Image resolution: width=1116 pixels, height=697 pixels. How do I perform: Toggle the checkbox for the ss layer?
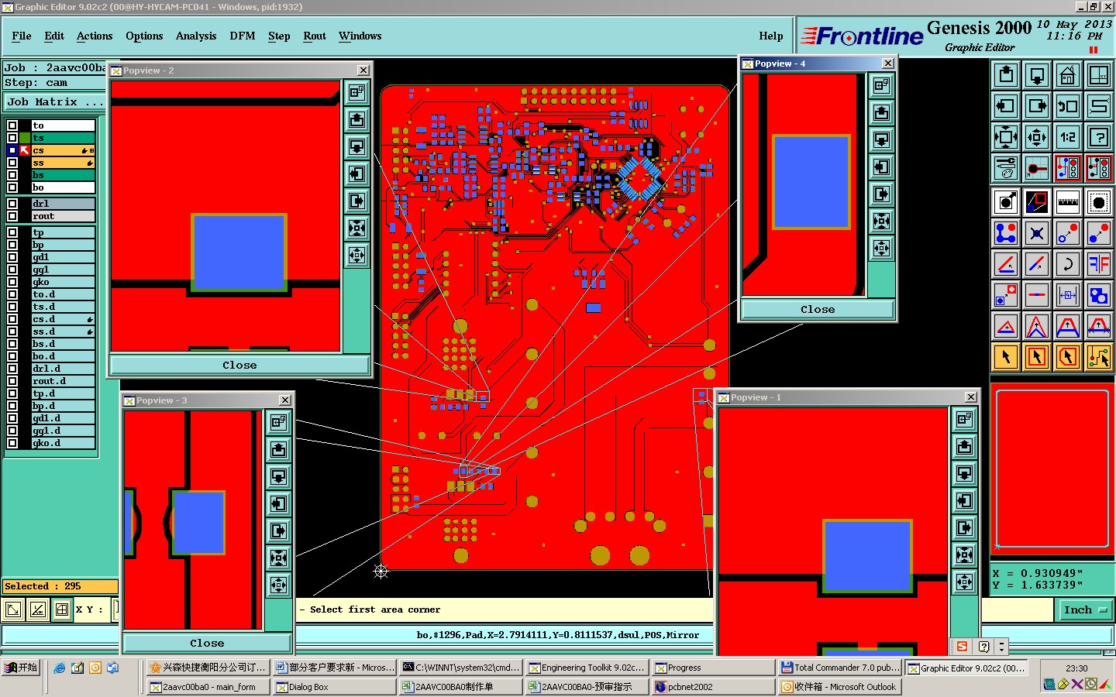[12, 163]
